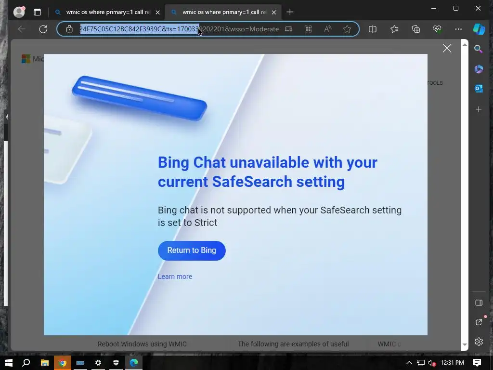Open Microsoft 365 sidebar icon
493x370 pixels.
479,69
